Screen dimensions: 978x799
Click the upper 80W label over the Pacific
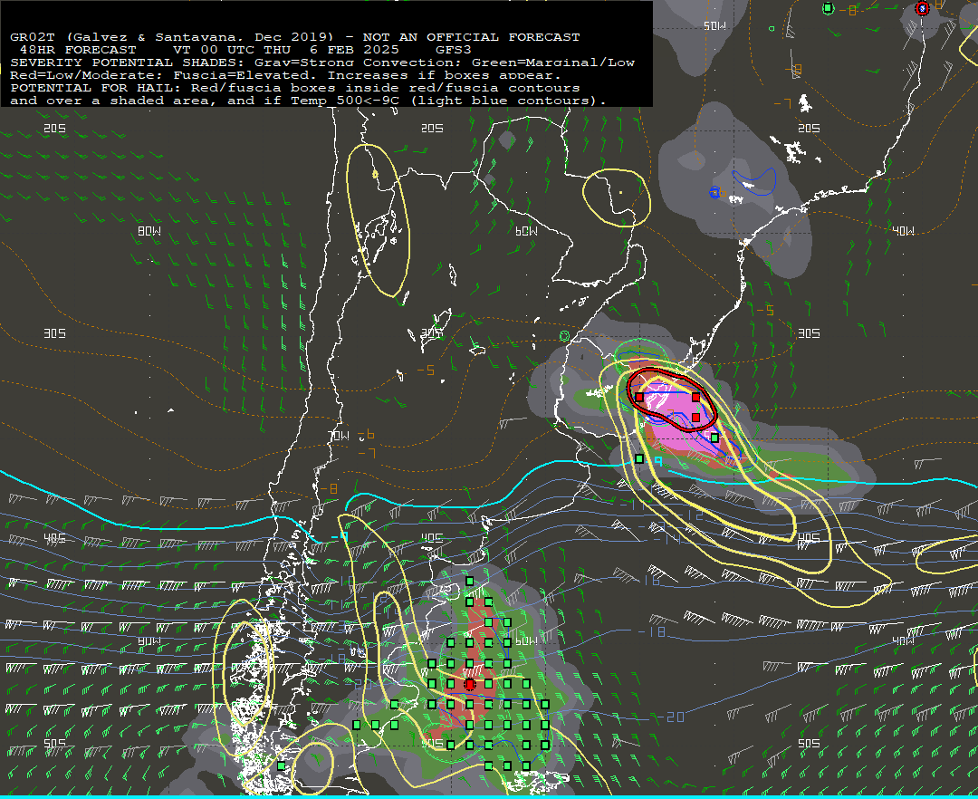click(149, 231)
